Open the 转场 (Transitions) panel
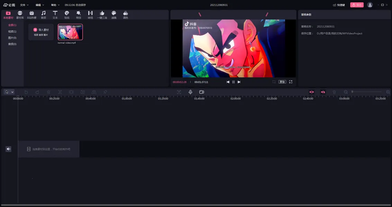This screenshot has width=392, height=207. coord(90,14)
